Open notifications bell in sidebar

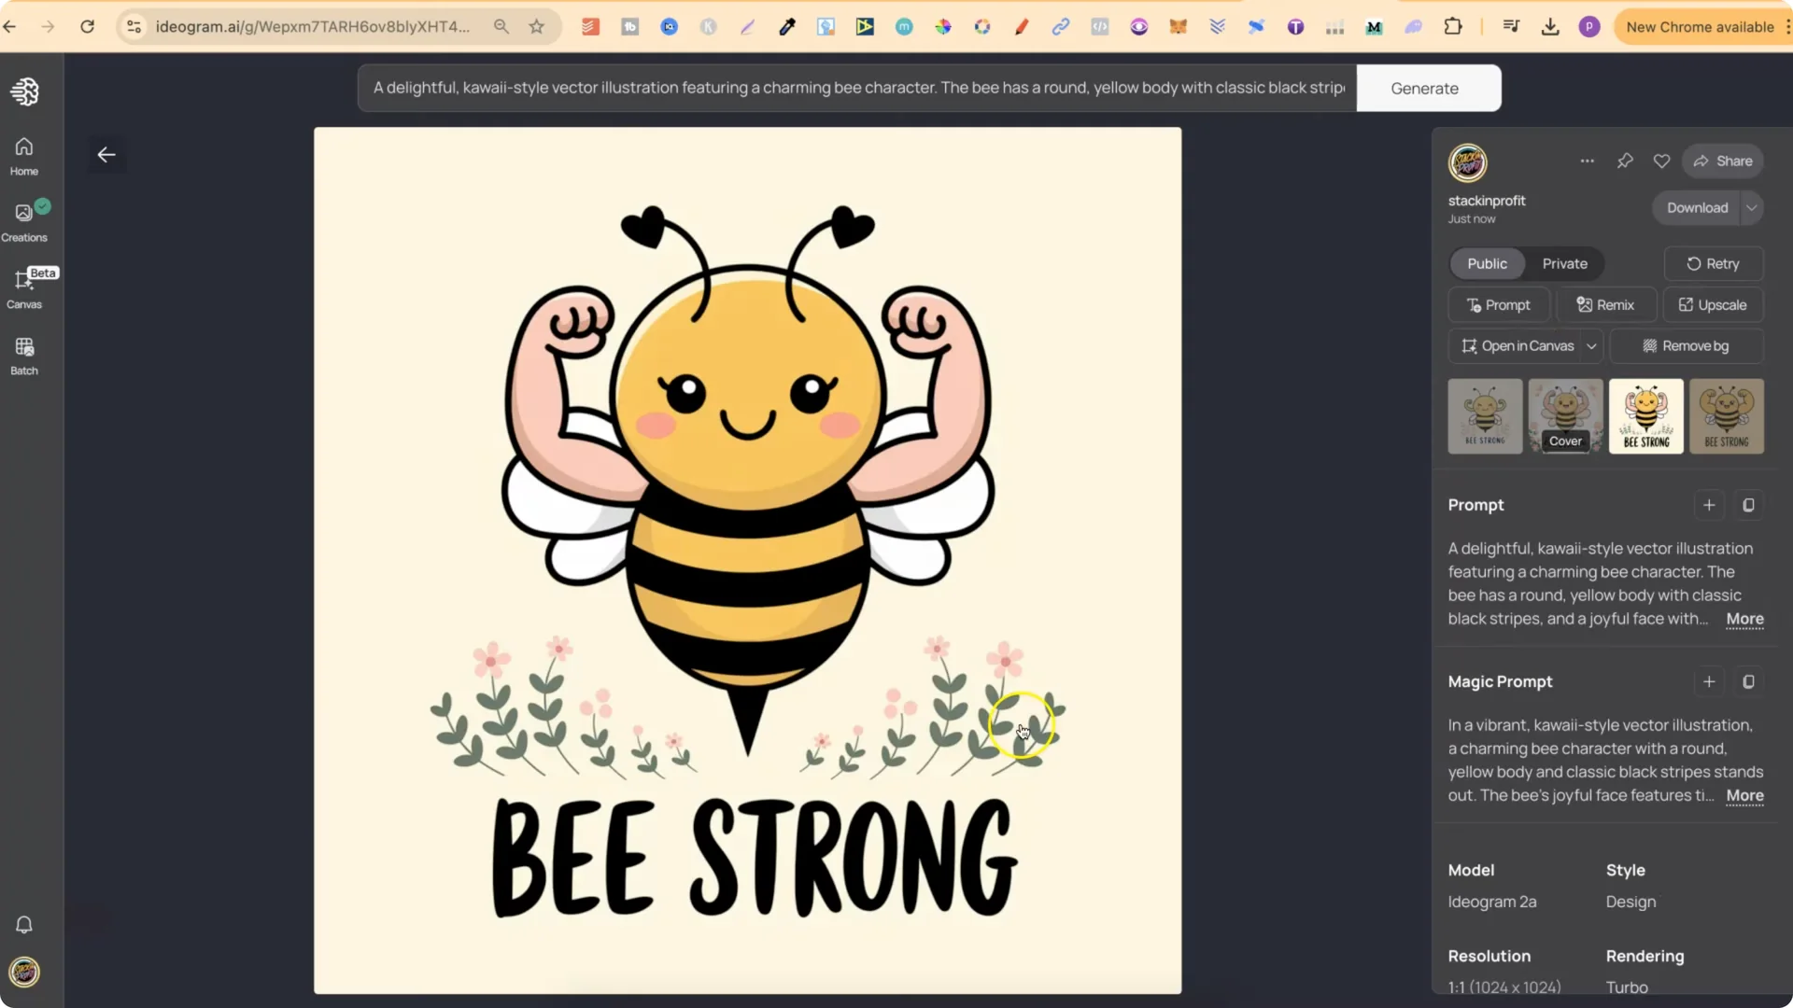coord(23,924)
